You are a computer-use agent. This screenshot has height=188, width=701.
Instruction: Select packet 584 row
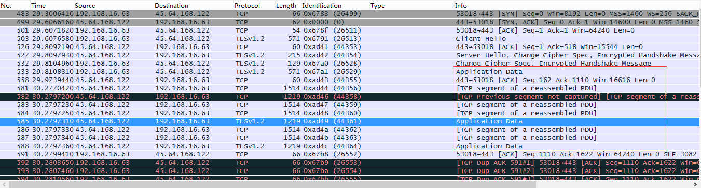click(350, 113)
